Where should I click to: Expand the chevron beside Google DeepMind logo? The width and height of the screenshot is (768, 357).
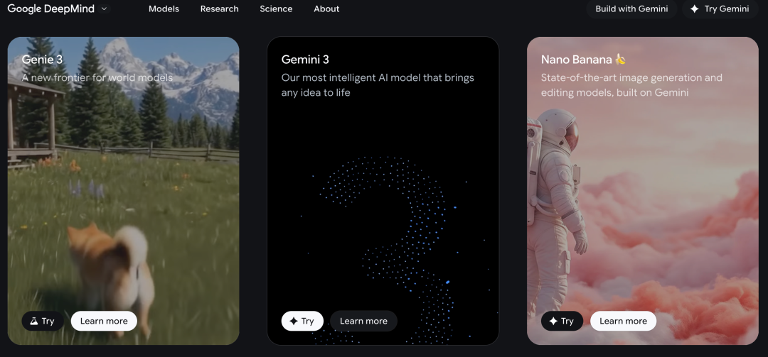[x=104, y=9]
